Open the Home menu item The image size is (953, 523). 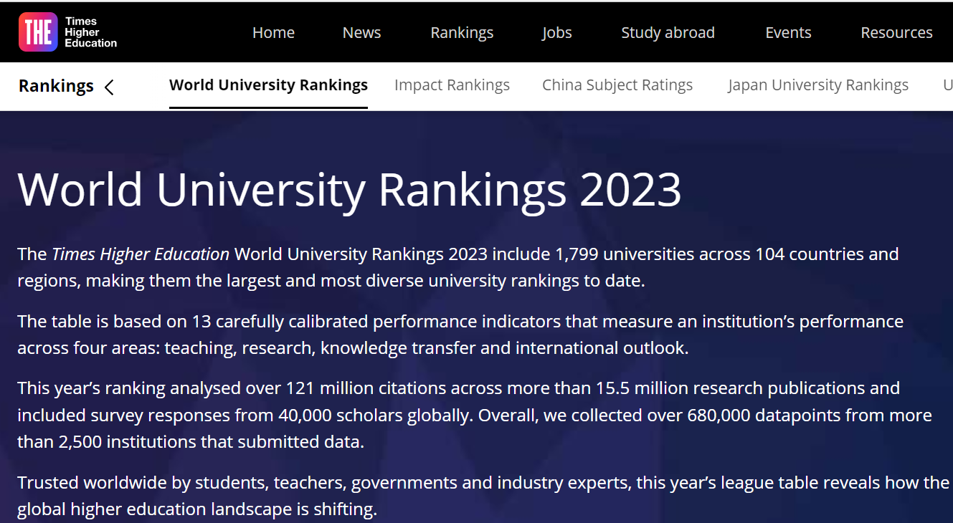(x=273, y=33)
